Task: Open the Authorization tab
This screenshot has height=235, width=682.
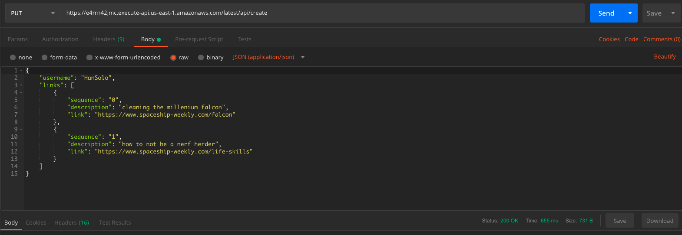Action: [60, 39]
